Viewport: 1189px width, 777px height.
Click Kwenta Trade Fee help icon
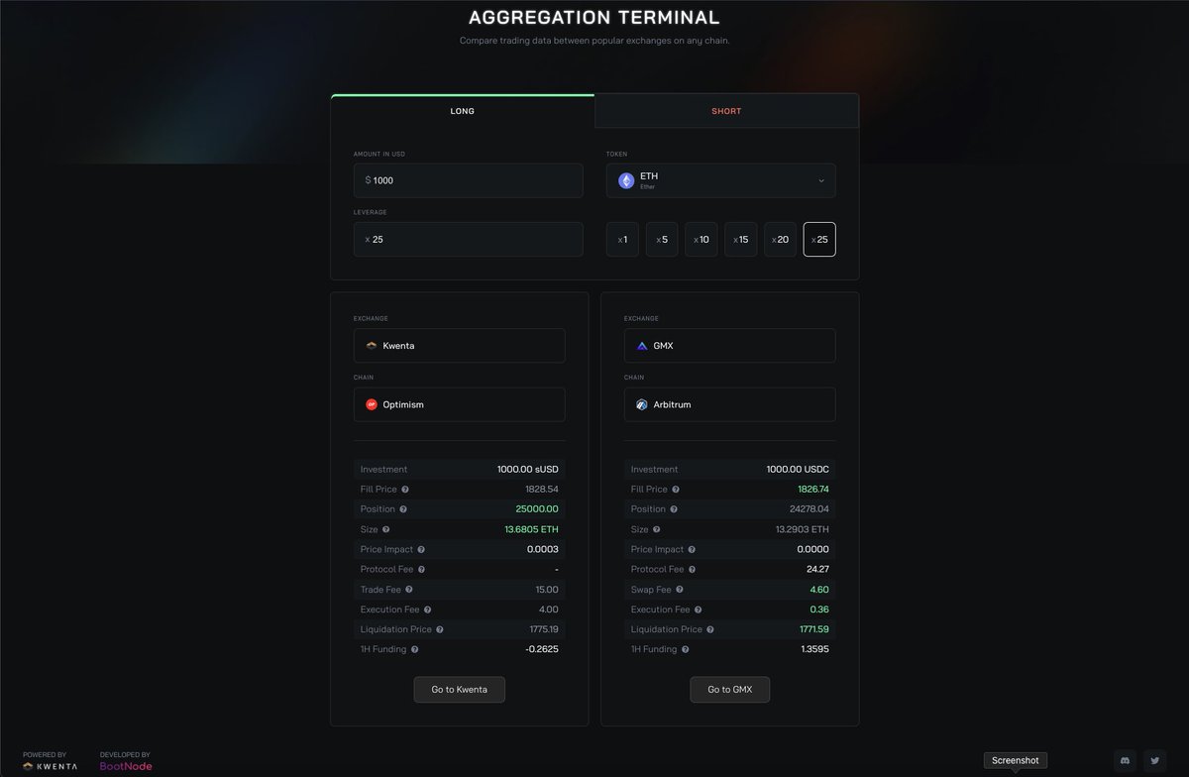pyautogui.click(x=408, y=590)
